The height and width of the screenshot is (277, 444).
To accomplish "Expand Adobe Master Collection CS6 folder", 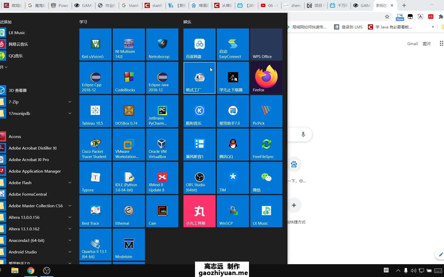I will pos(37,206).
